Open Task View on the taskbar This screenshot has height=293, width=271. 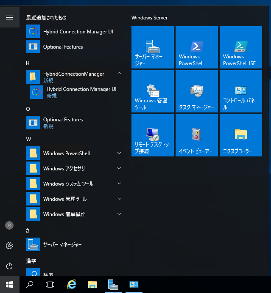(x=50, y=285)
